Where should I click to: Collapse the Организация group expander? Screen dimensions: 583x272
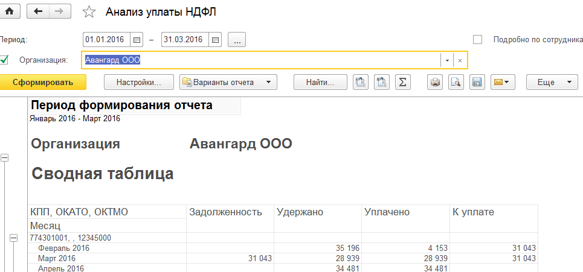click(4, 157)
